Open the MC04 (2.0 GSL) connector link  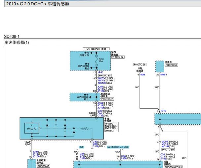pyautogui.click(x=165, y=142)
